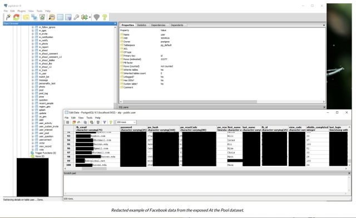The width and height of the screenshot is (356, 218).
Task: Click Save icon in Edit Data toolbar
Action: (x=68, y=122)
